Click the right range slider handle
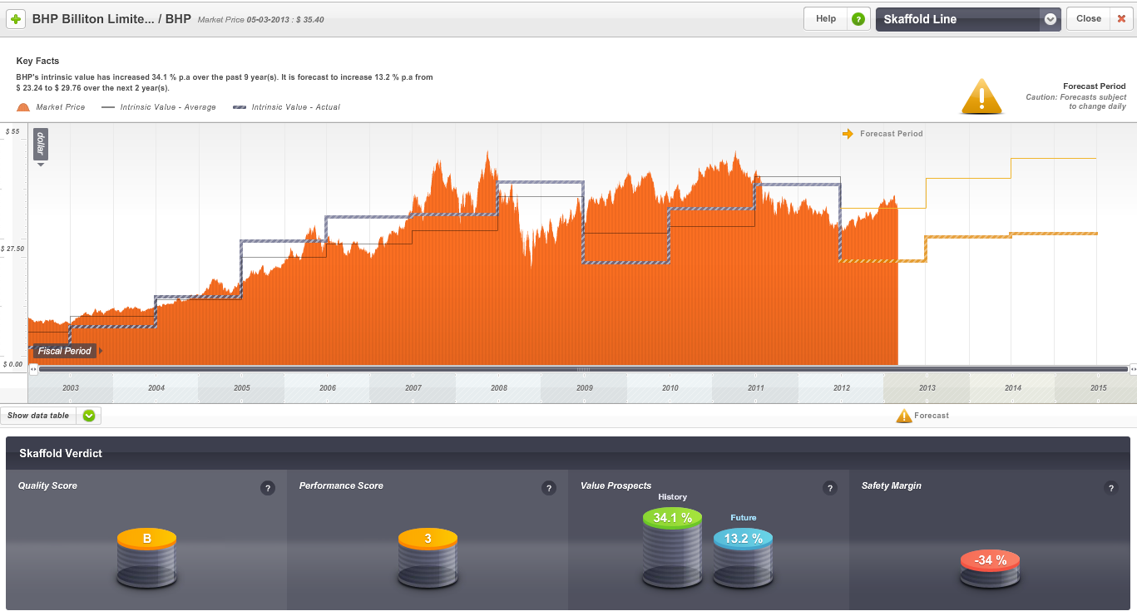This screenshot has width=1137, height=616. tap(1132, 369)
